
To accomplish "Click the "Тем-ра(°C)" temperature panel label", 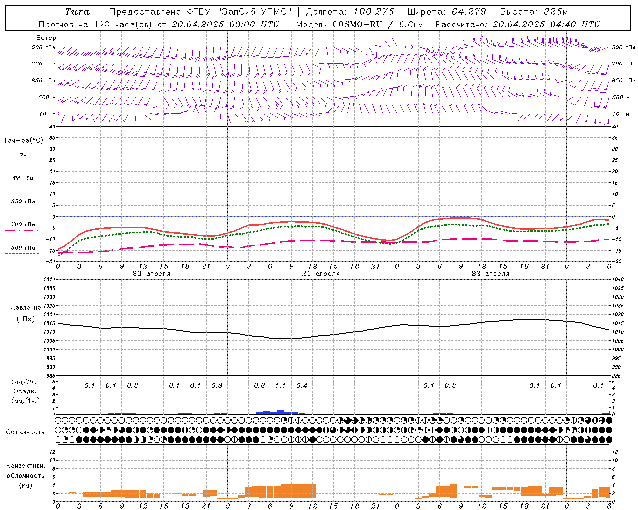I will (23, 141).
